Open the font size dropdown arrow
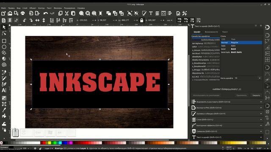Screen dimensions: 271x152 tap(260, 78)
